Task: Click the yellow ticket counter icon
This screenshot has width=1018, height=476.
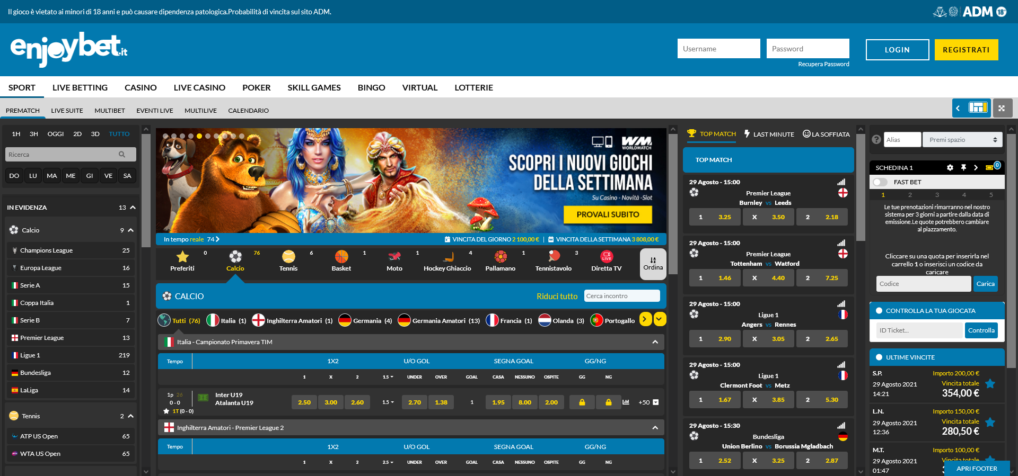Action: pos(990,167)
